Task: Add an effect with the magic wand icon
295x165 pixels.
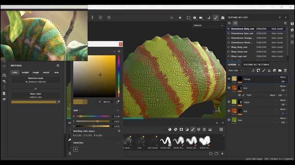Action: [x=253, y=71]
